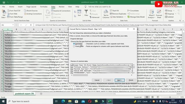Open the File tab

click(x=3, y=7)
